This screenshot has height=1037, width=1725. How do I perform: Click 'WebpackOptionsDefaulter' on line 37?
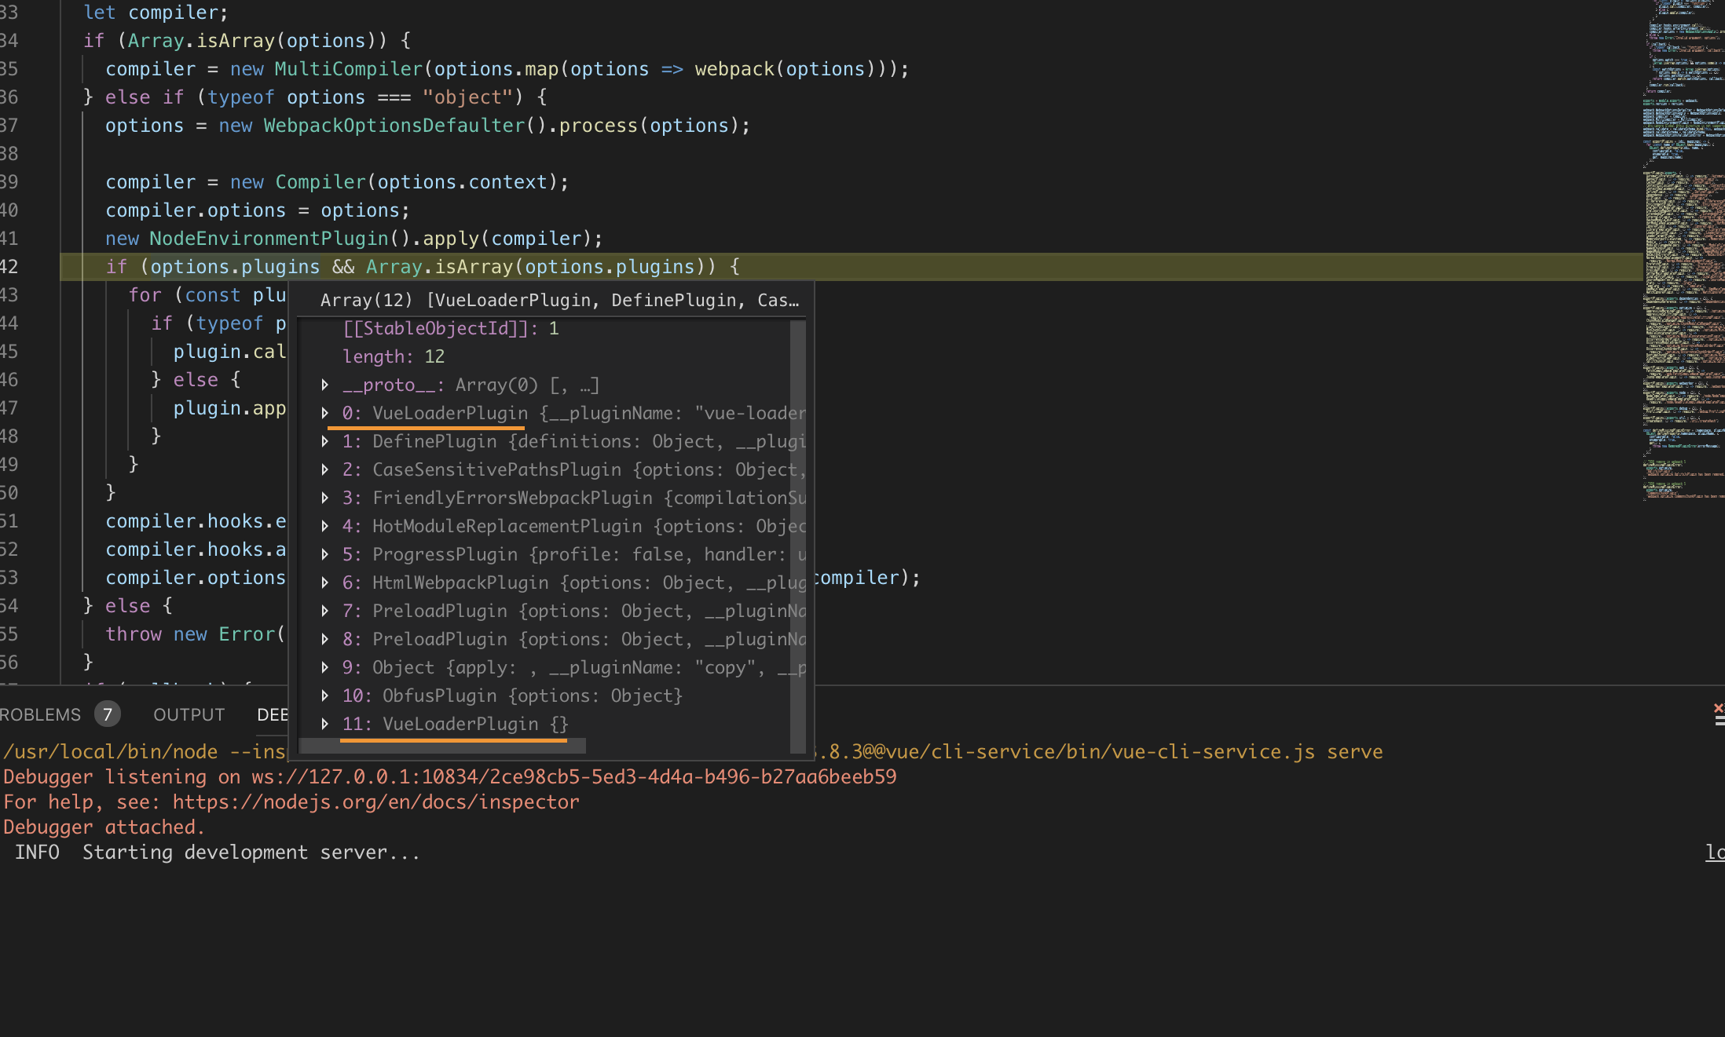(x=394, y=126)
